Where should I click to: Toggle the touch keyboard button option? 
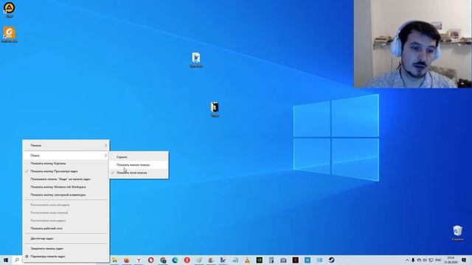point(66,194)
